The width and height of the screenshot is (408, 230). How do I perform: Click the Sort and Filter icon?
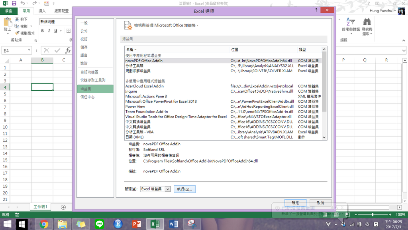coord(351,22)
